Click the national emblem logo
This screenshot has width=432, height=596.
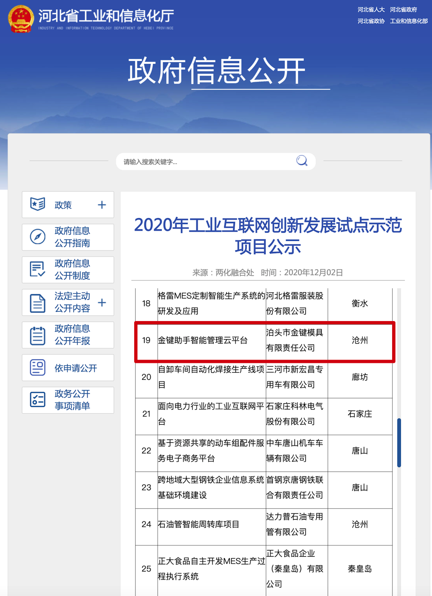[21, 18]
